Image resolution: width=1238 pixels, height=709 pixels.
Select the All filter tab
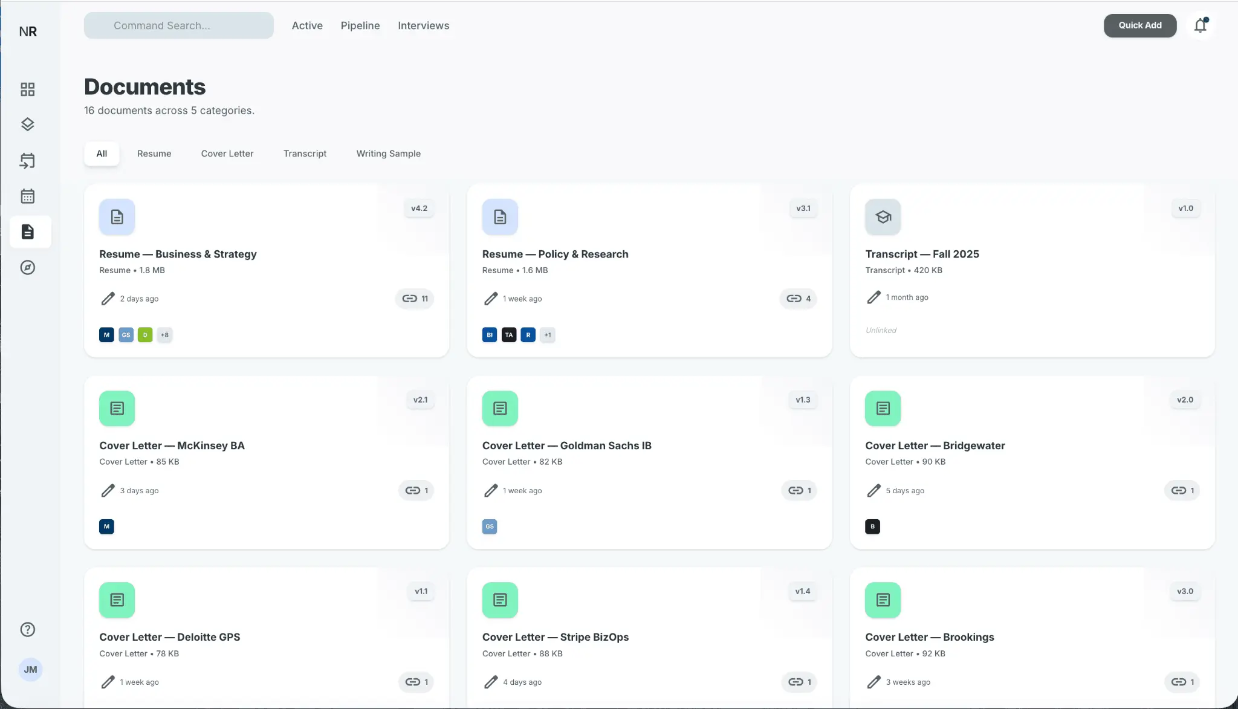102,154
